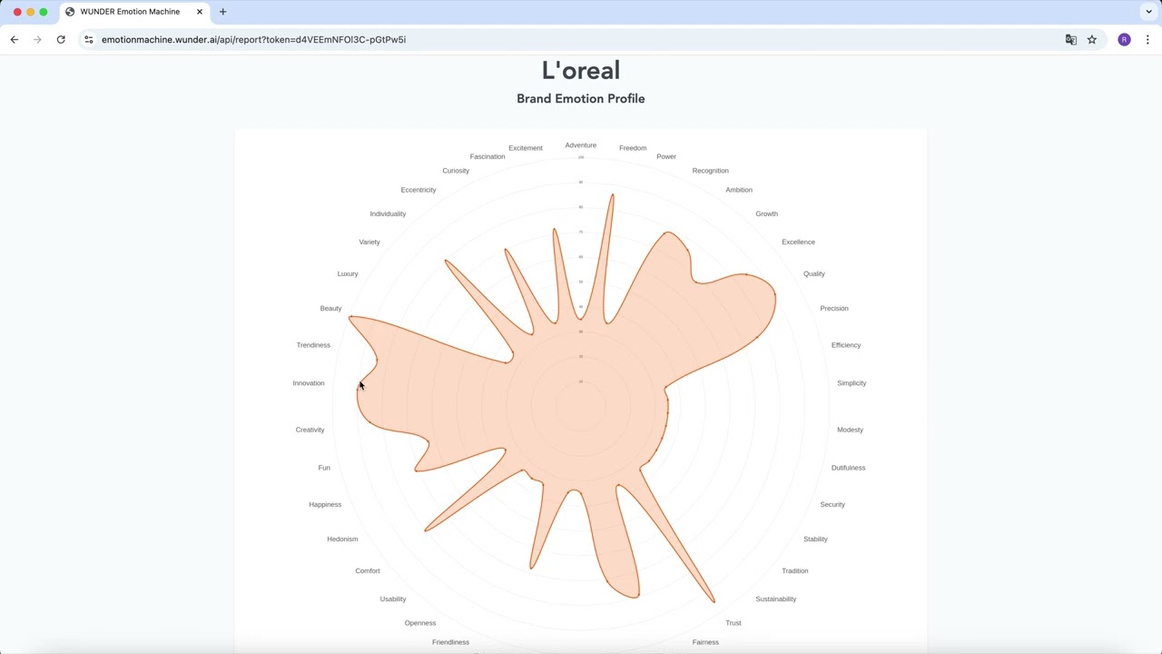Screen dimensions: 1162x654
Task: Click the Individuality axis label
Action: pyautogui.click(x=388, y=213)
